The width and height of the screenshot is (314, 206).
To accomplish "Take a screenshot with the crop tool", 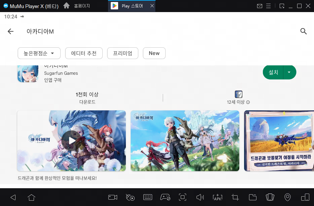I will (235, 197).
